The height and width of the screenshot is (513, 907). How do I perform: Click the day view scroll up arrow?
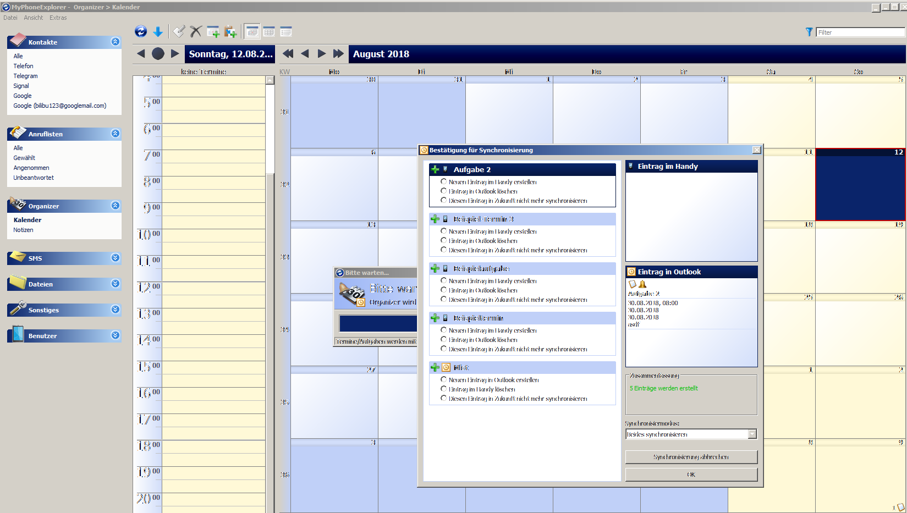point(270,80)
